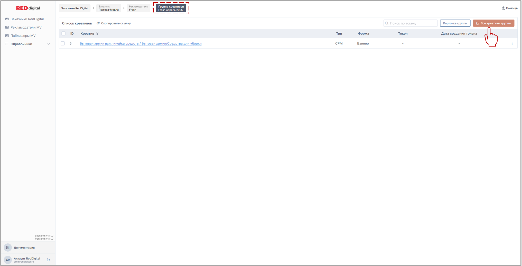Open Рекламодатели MV in the sidebar
This screenshot has width=522, height=266.
[x=26, y=27]
